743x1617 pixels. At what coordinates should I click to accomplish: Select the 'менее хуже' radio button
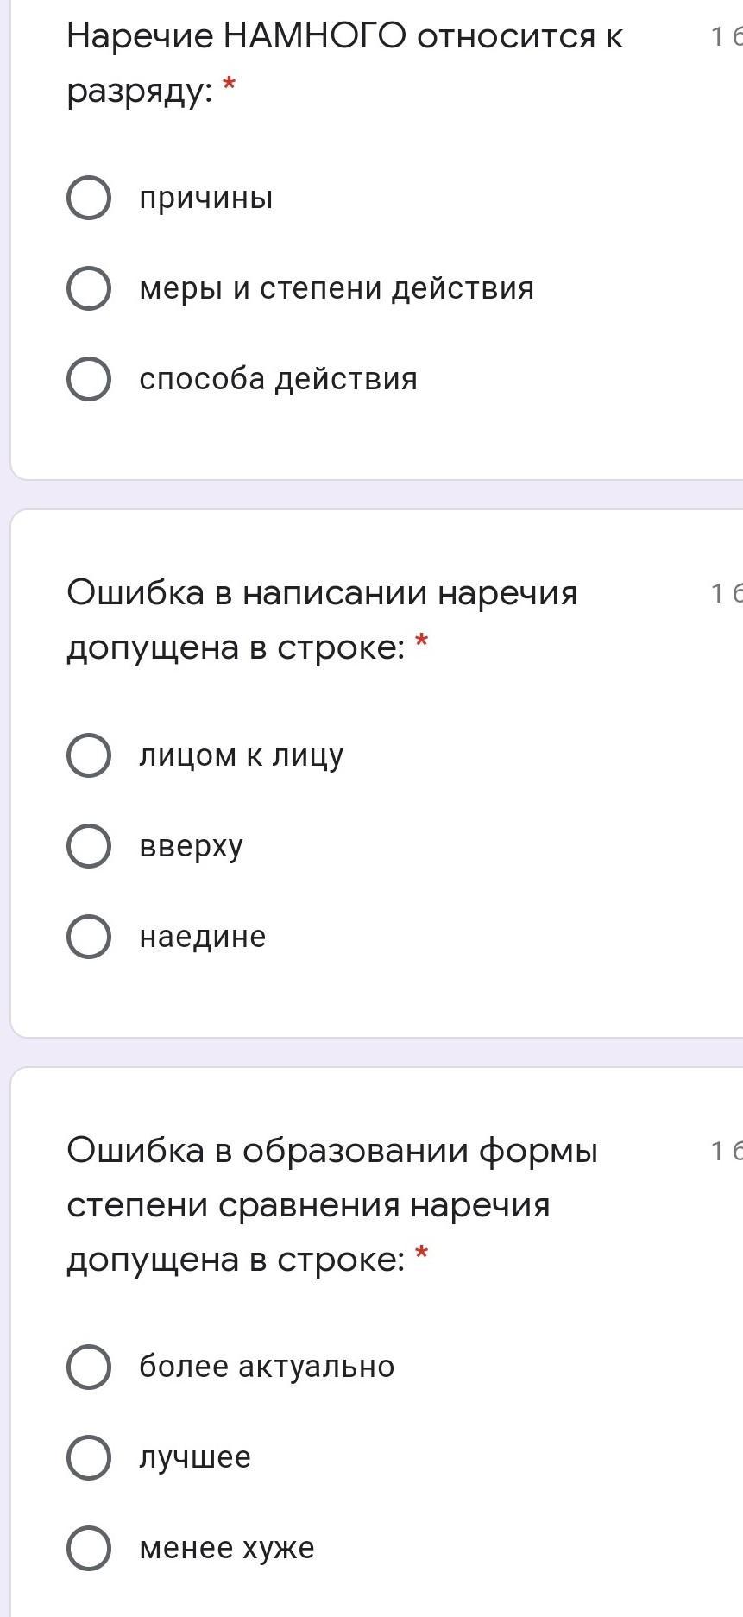point(89,1548)
